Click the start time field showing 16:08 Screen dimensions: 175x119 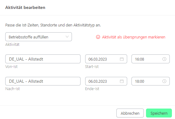151,59
